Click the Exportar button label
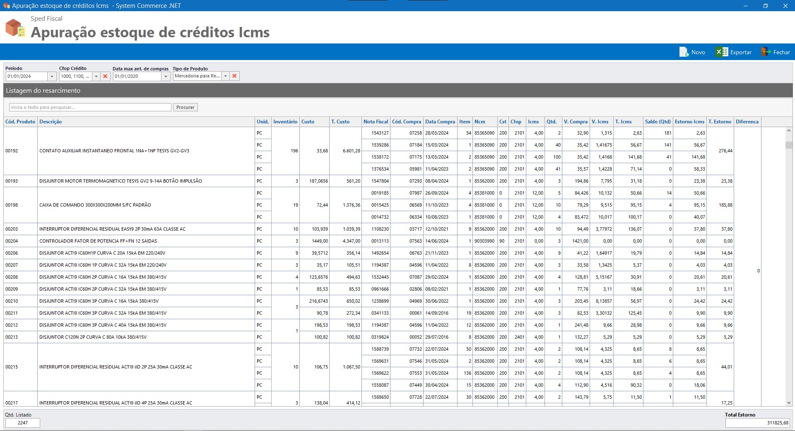Screen dimensions: 795x431 (741, 52)
